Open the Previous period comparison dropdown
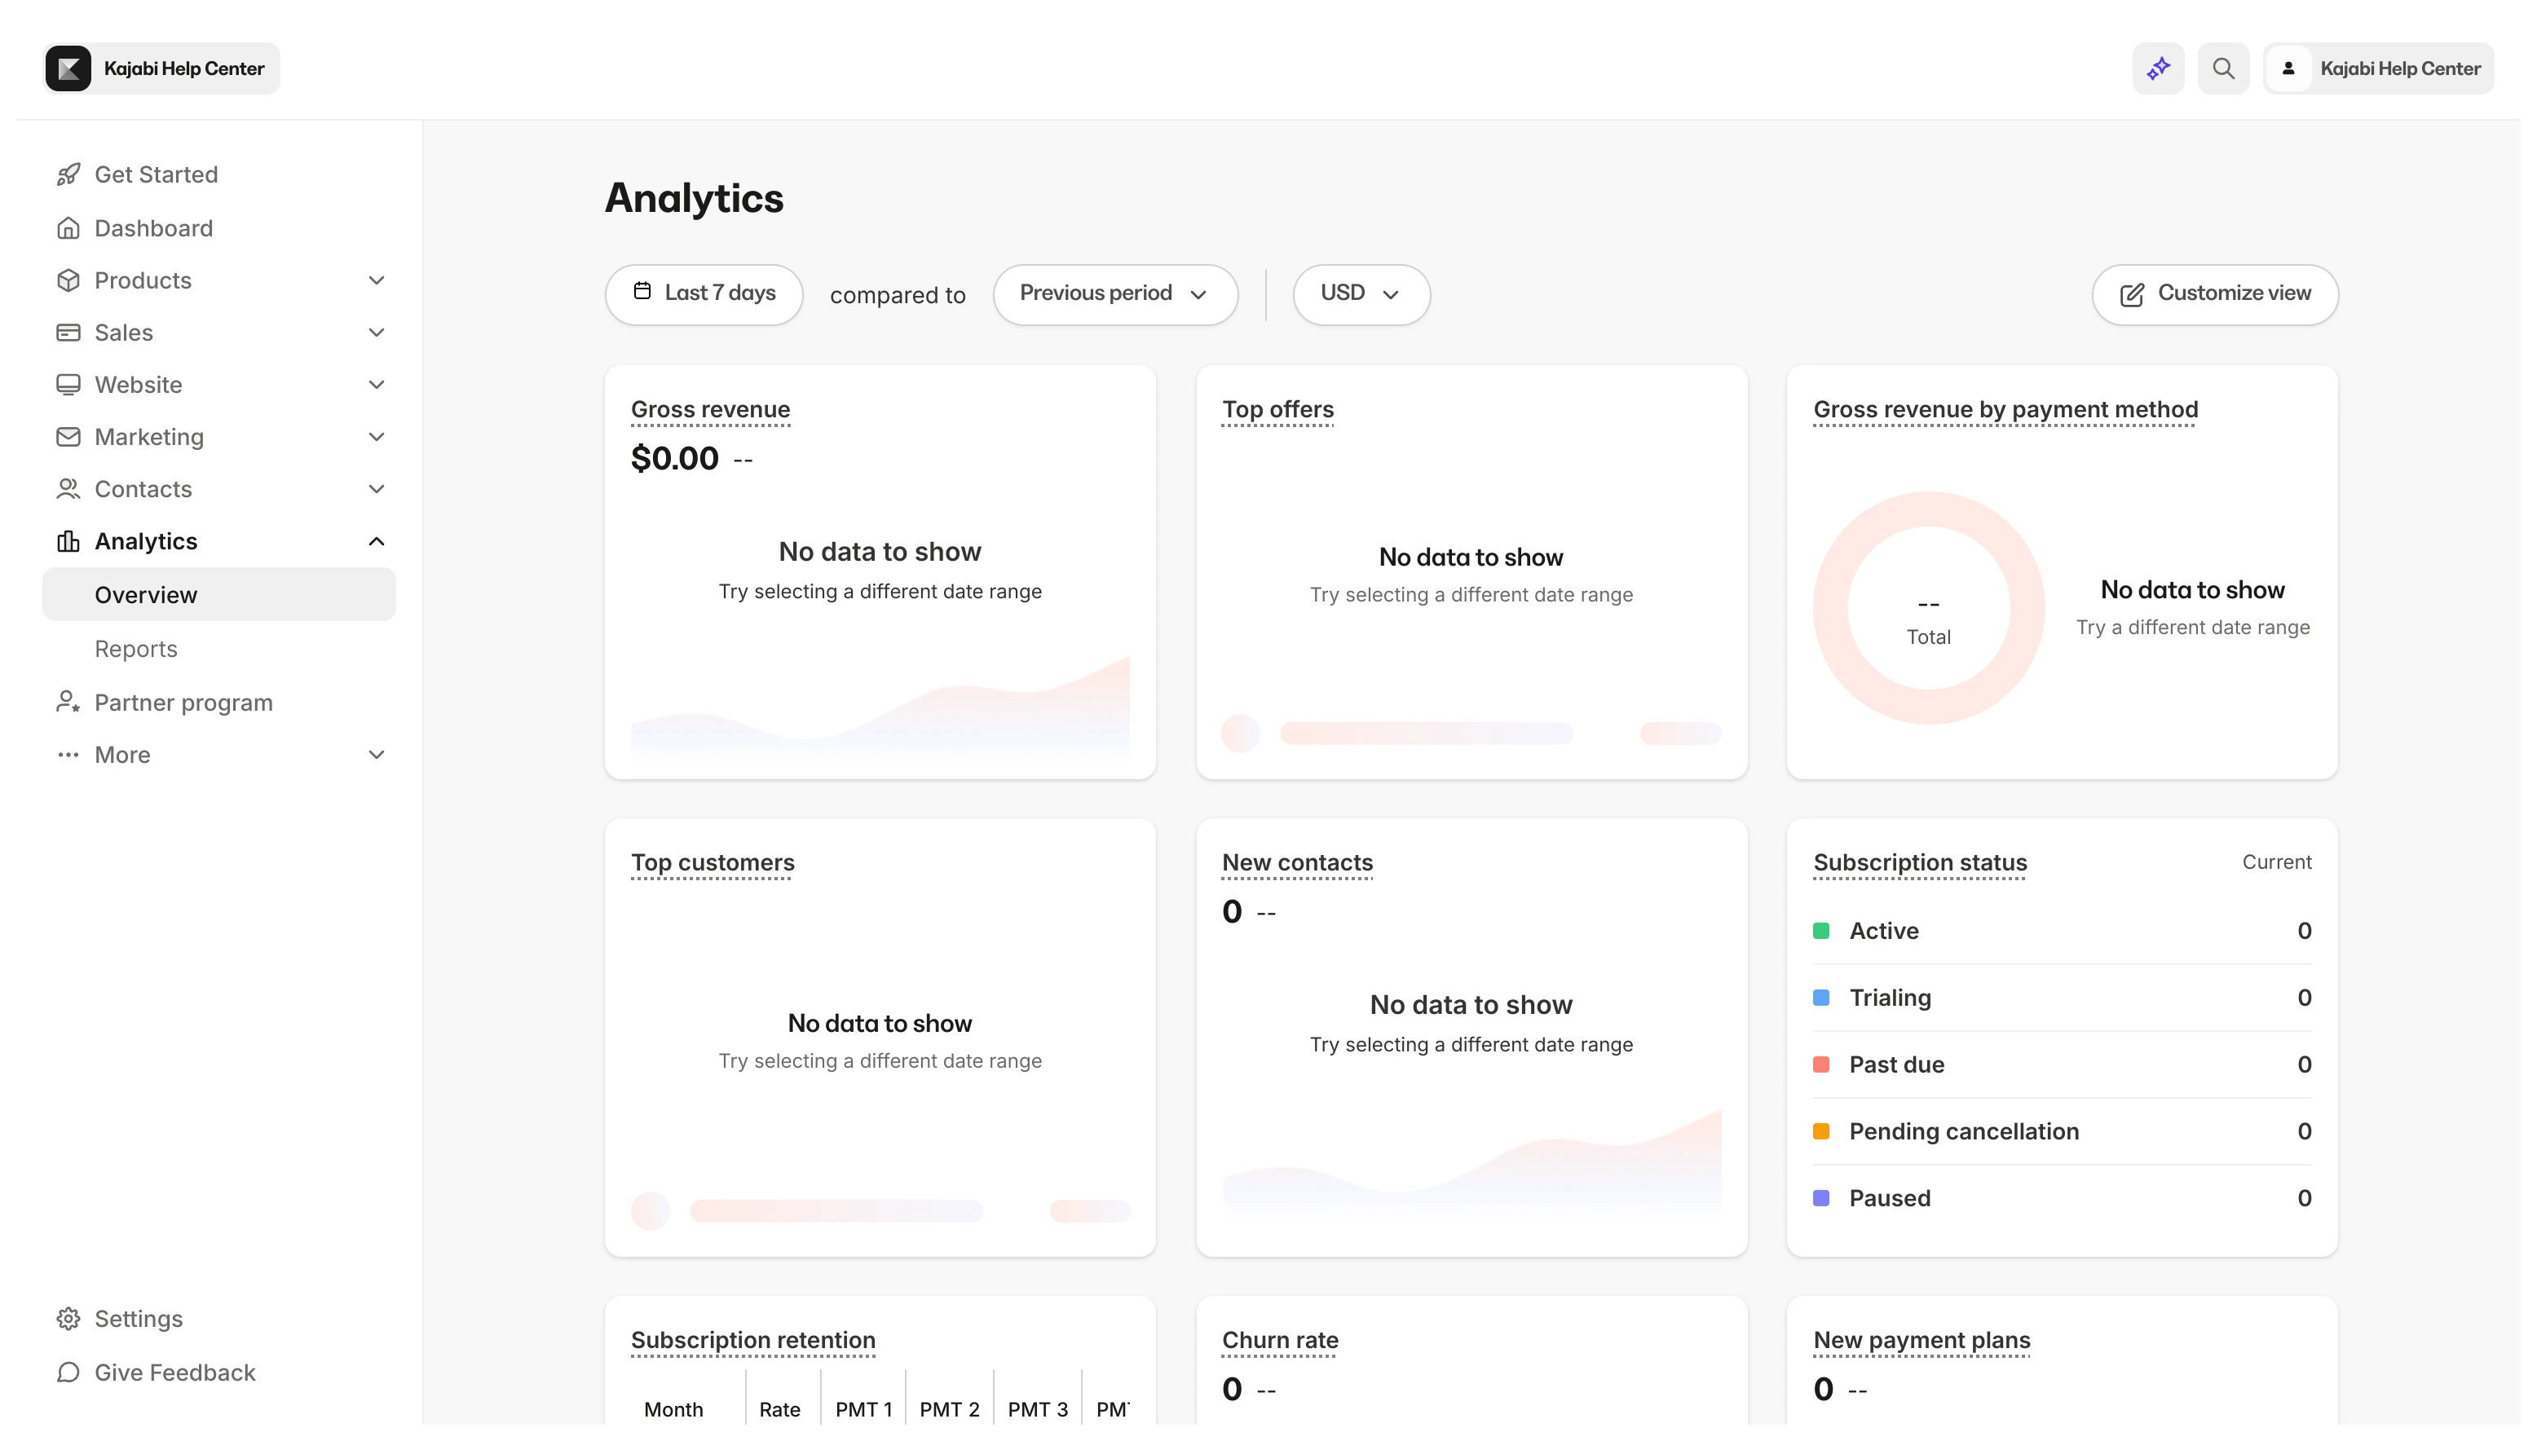Screen dimensions: 2537x1441 (x=1114, y=294)
